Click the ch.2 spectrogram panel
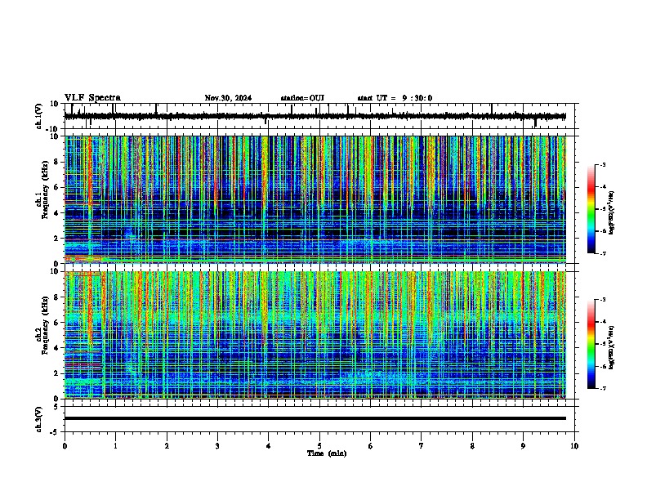Screen dimensions: 647x500 click(x=315, y=335)
